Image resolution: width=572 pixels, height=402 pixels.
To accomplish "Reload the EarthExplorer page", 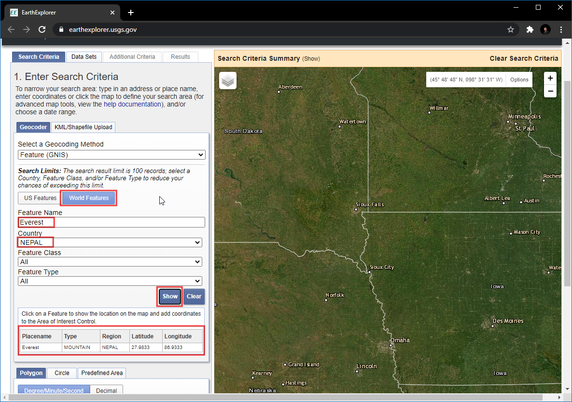I will (x=42, y=29).
